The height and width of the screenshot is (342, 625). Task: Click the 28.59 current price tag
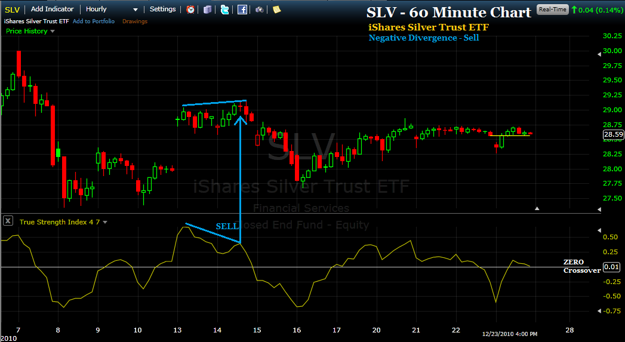[x=613, y=134]
